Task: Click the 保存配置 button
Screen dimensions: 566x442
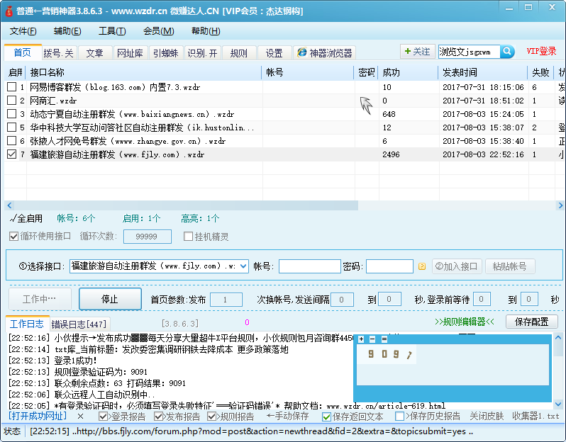Action: (x=531, y=322)
